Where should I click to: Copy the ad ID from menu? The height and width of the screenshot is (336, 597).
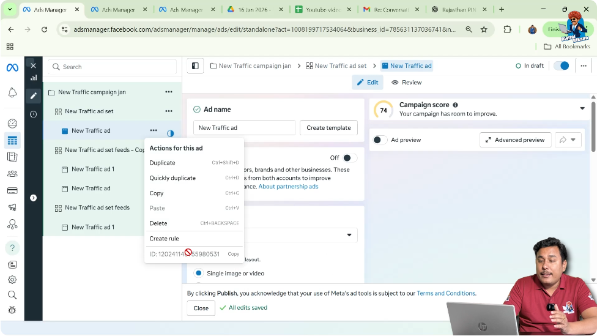tap(234, 254)
